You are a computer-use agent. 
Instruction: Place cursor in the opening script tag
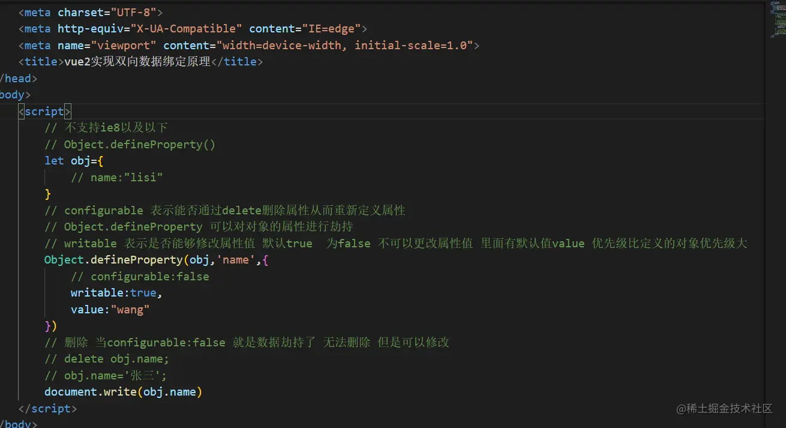(44, 112)
